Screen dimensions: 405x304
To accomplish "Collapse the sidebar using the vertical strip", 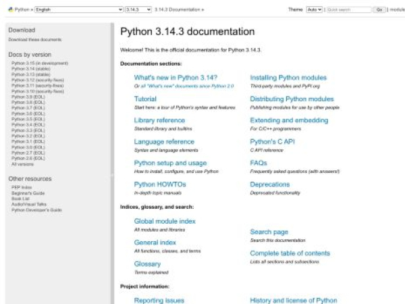I will [112, 163].
